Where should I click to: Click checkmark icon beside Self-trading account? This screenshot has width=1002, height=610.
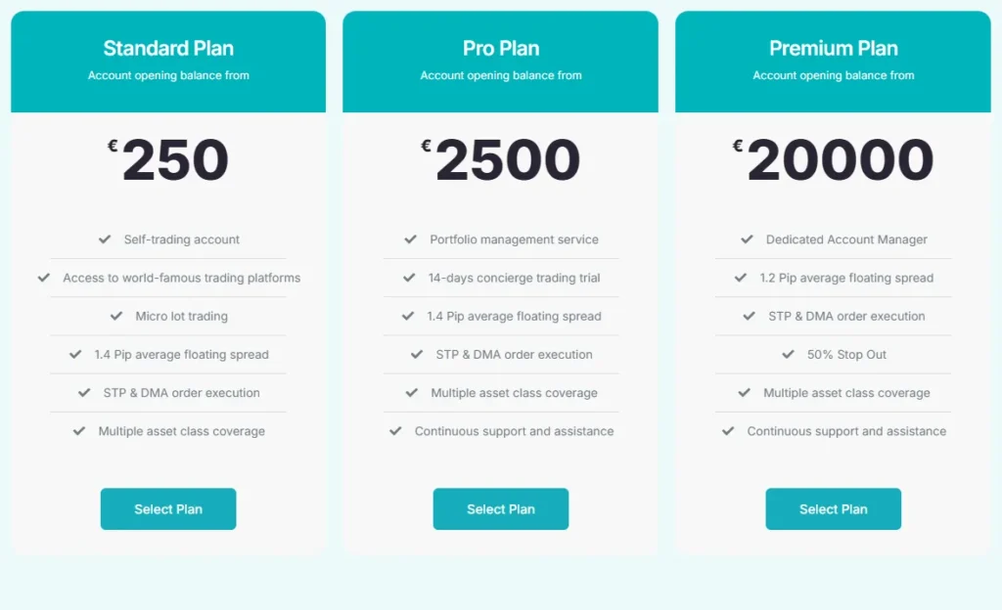point(105,240)
